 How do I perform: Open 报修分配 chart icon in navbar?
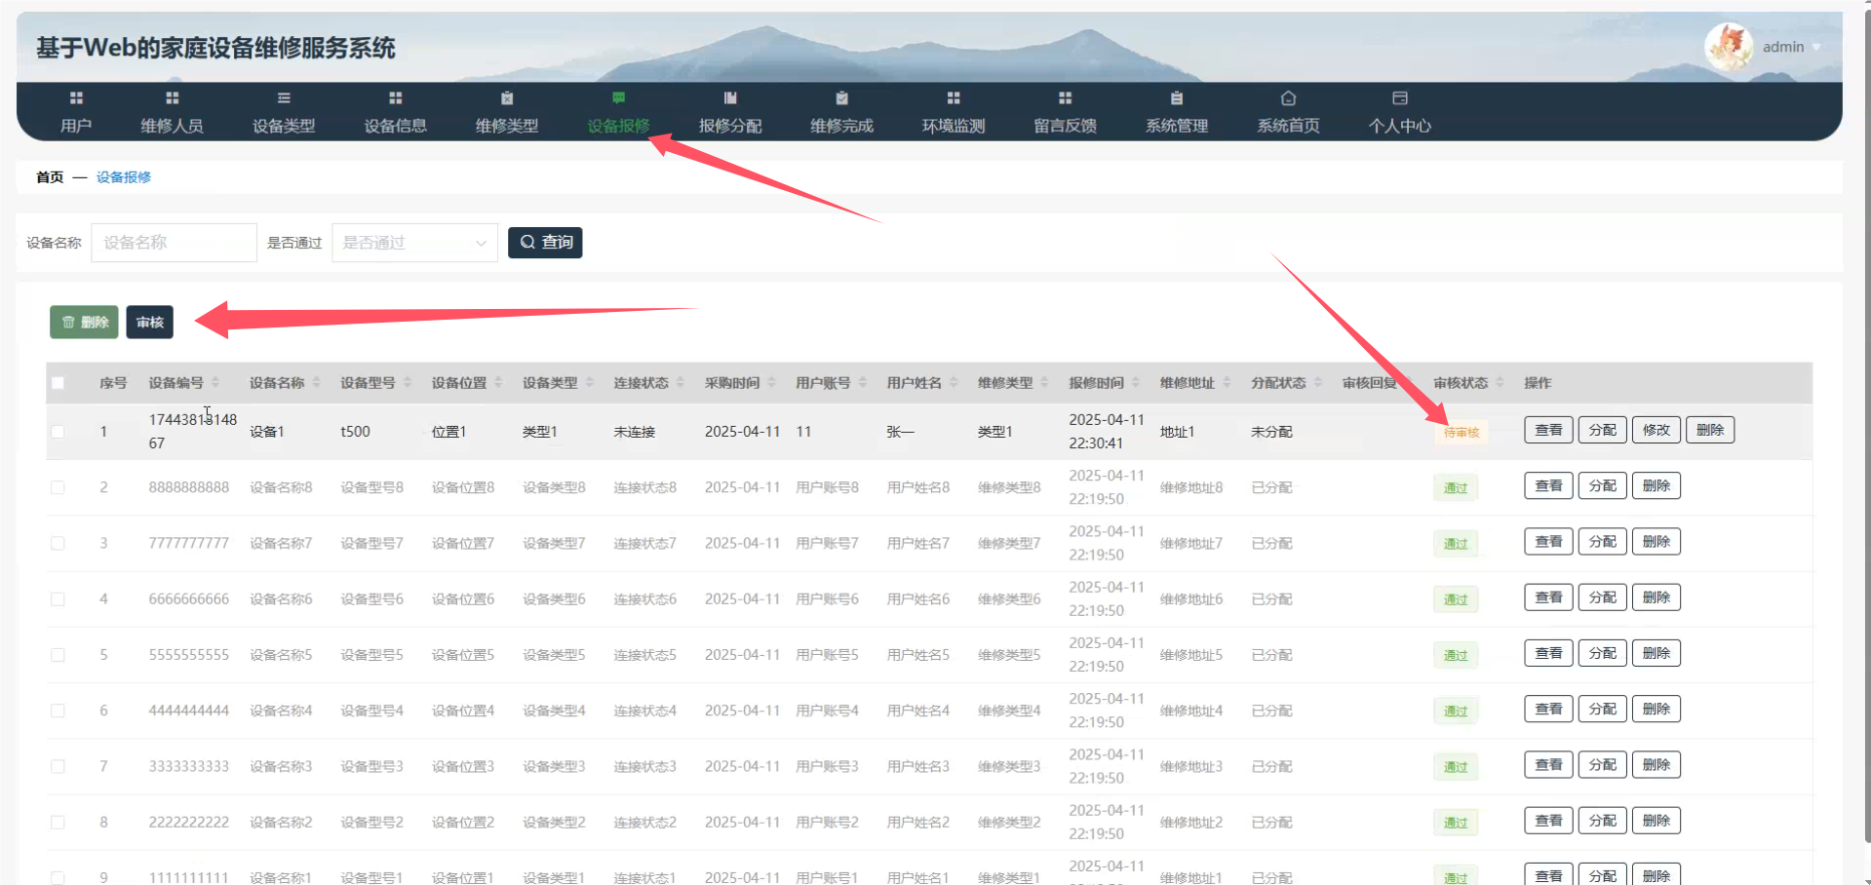point(730,98)
